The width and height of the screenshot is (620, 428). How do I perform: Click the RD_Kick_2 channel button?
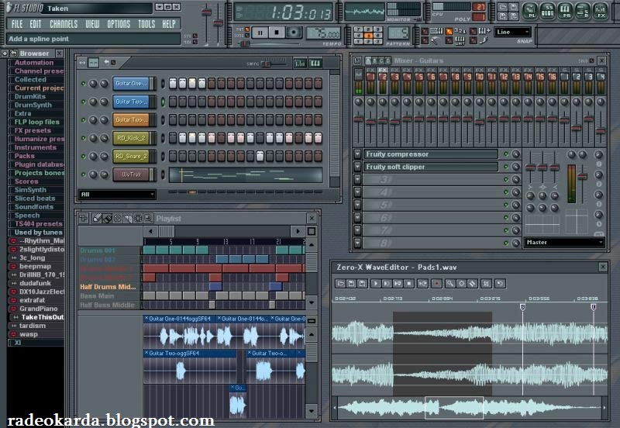click(131, 138)
